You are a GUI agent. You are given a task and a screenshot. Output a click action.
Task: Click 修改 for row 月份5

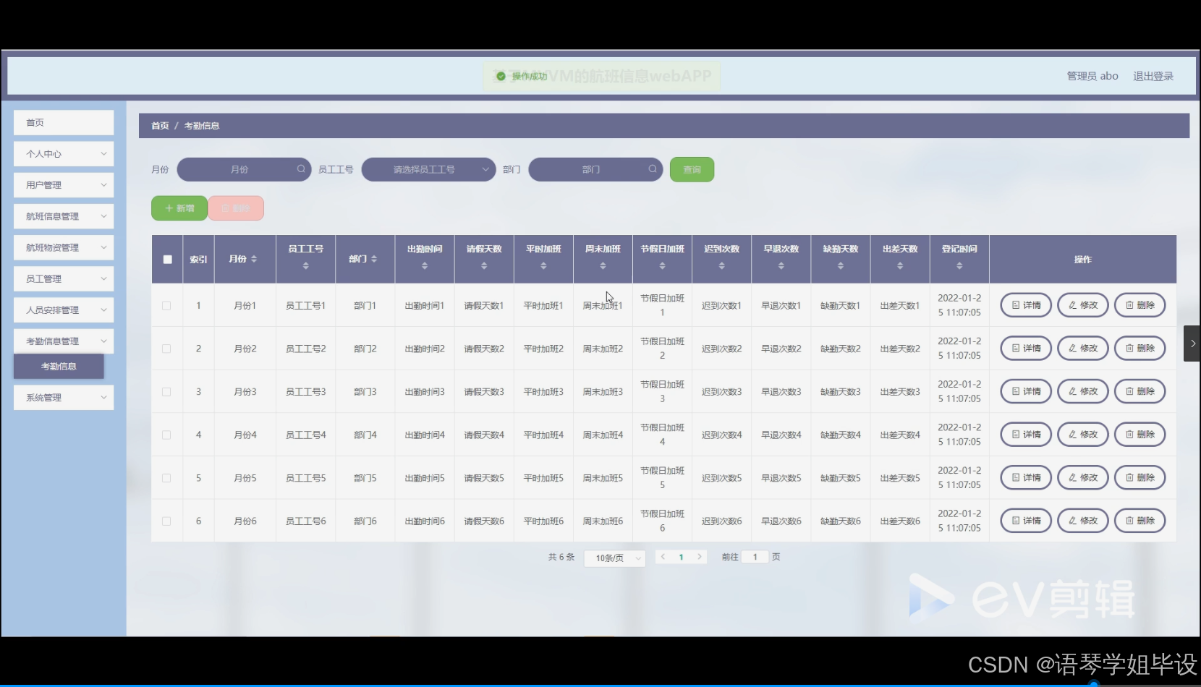[x=1083, y=477]
